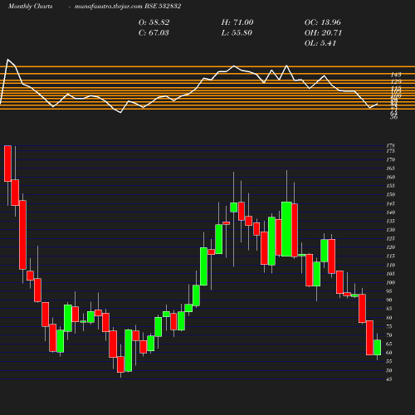This screenshot has height=415, width=415.
Task: Click the 125 price axis label
Action: click(390, 238)
